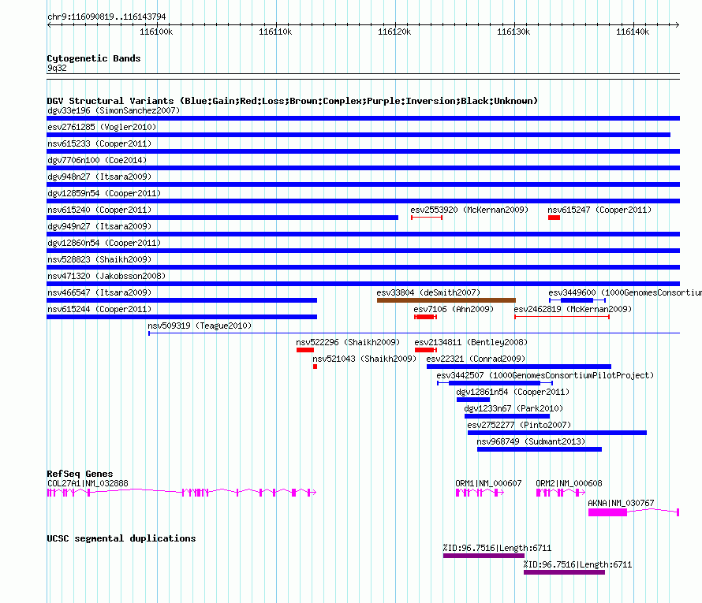702x603 pixels.
Task: Select the 116110k scale label
Action: 275,32
